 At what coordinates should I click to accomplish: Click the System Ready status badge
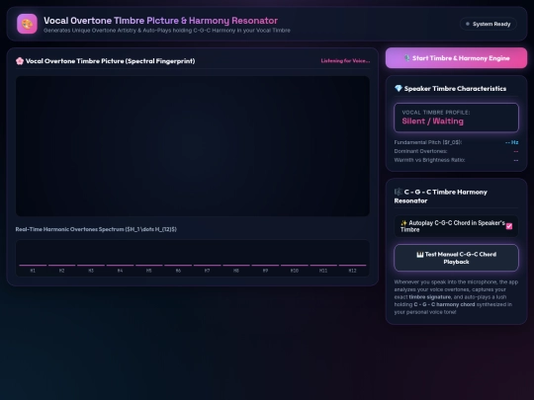coord(489,24)
